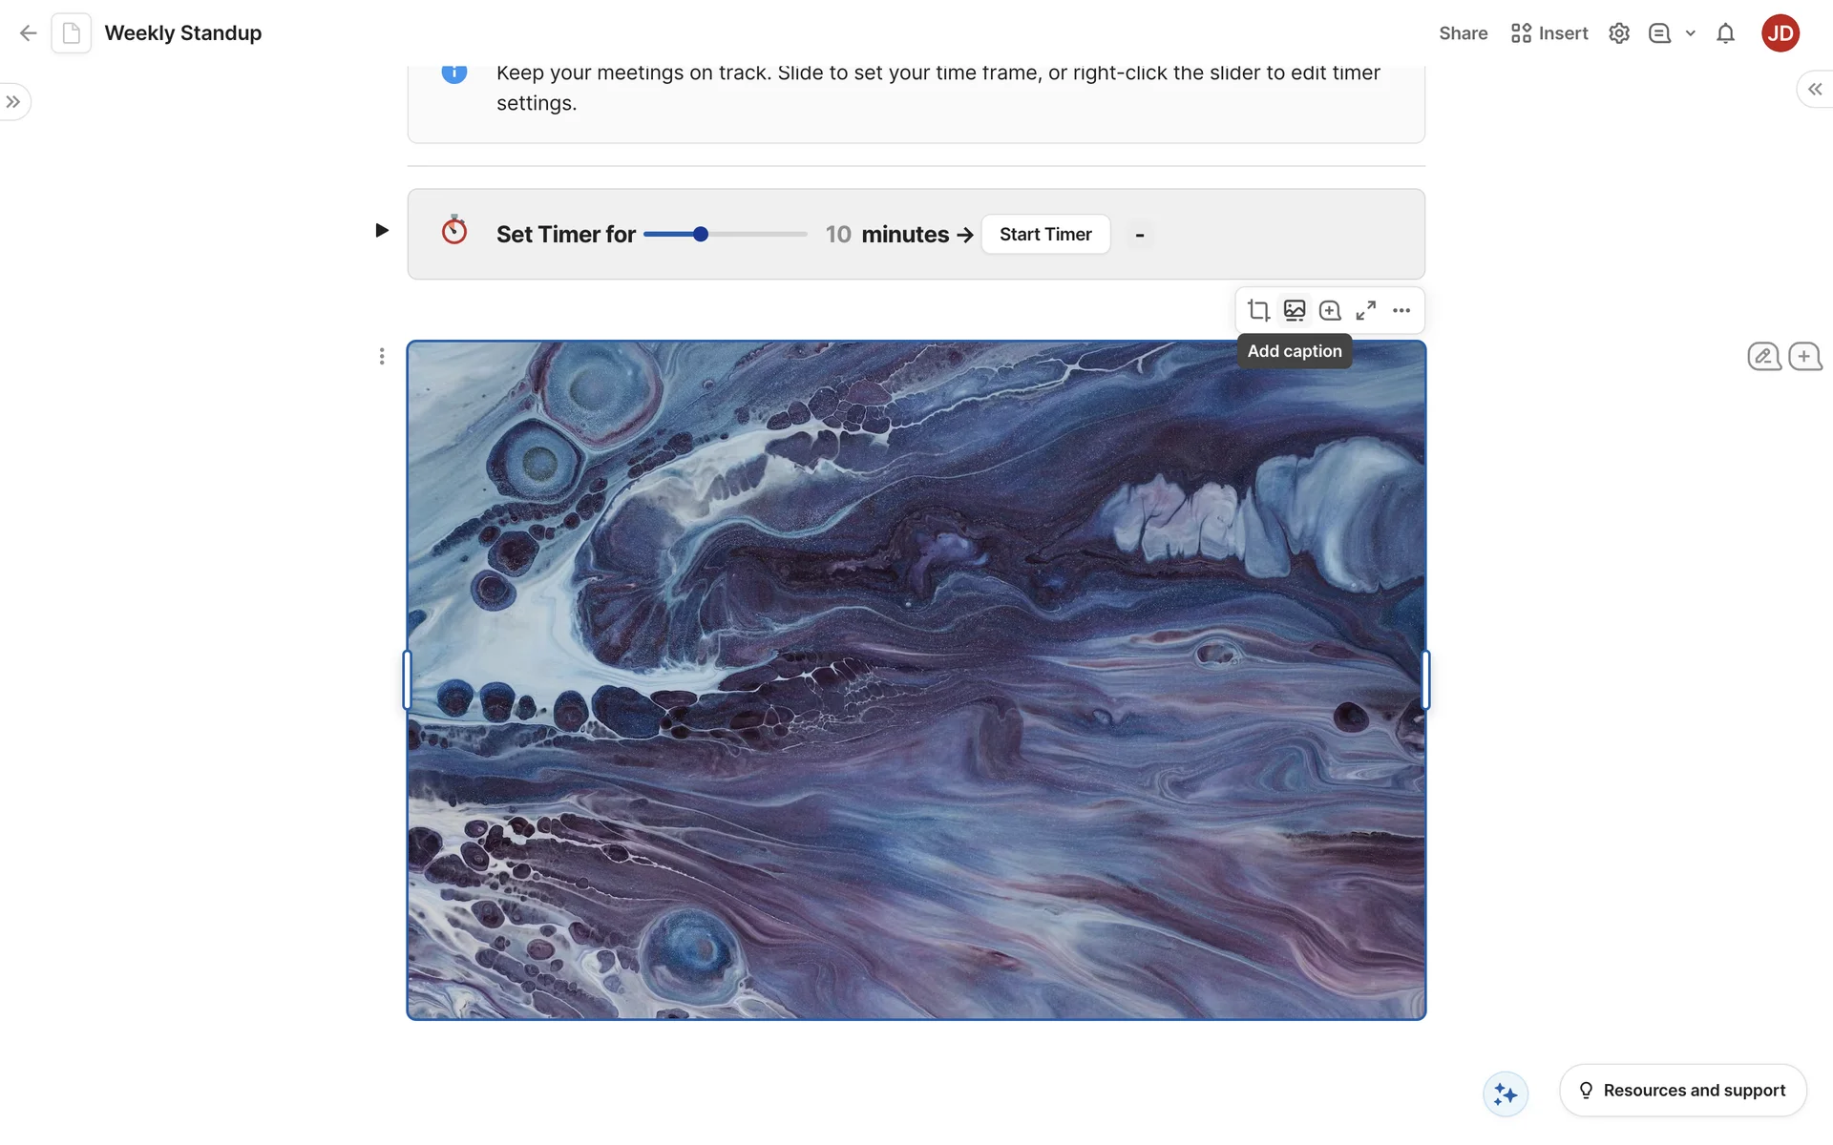Open image more options (three dots)
Screen dimensions: 1833x1145
(1401, 310)
